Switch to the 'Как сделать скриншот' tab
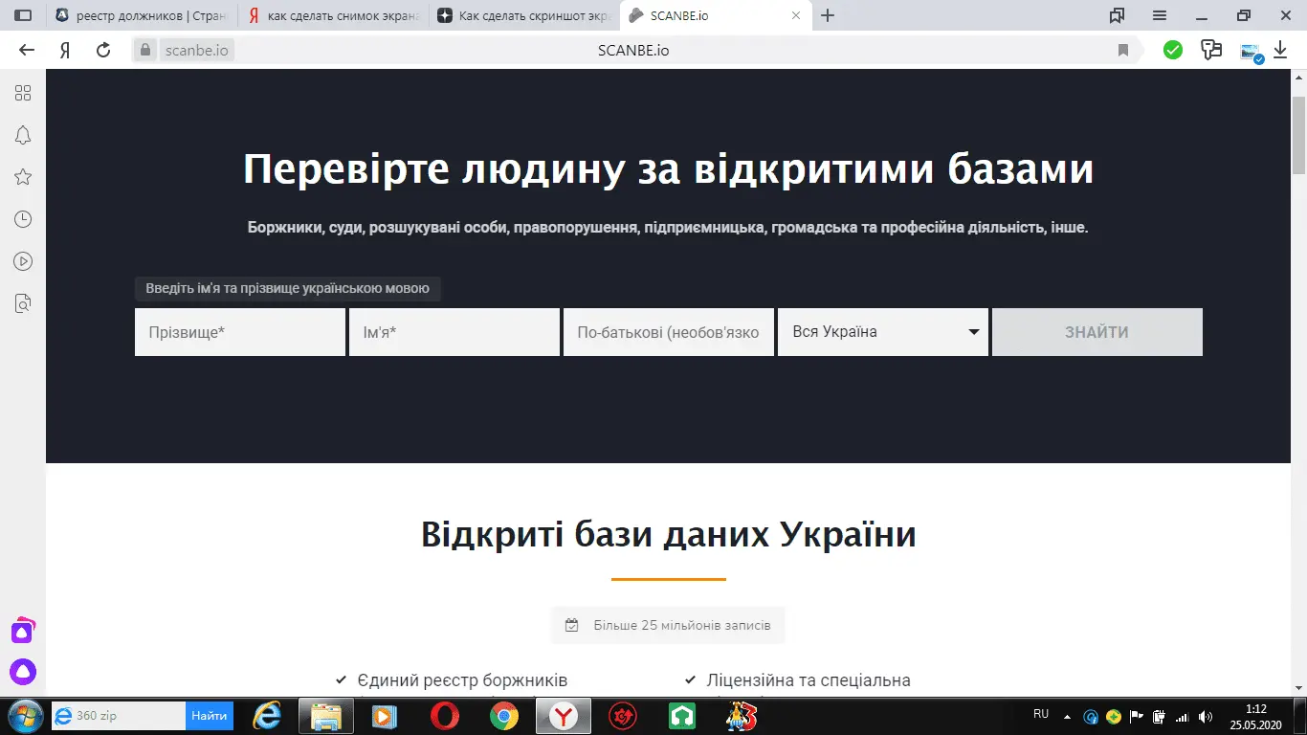 (x=521, y=15)
